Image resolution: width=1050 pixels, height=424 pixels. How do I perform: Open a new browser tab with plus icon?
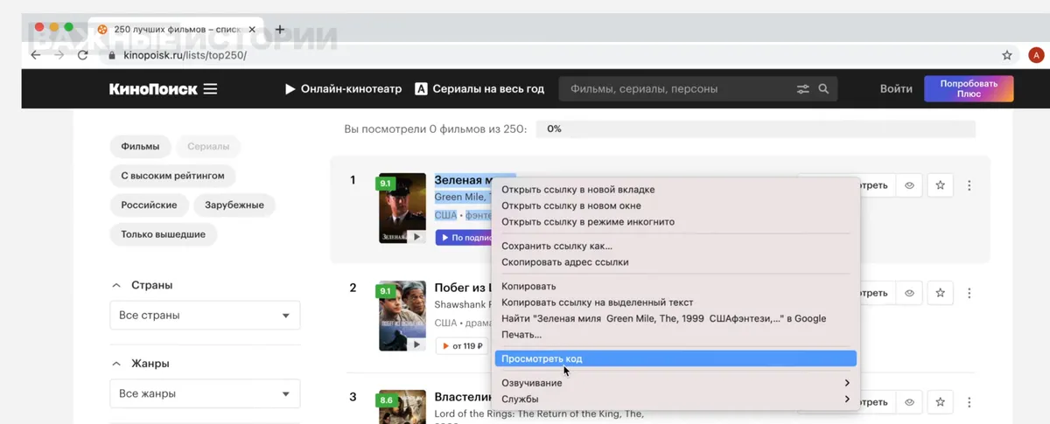click(280, 29)
